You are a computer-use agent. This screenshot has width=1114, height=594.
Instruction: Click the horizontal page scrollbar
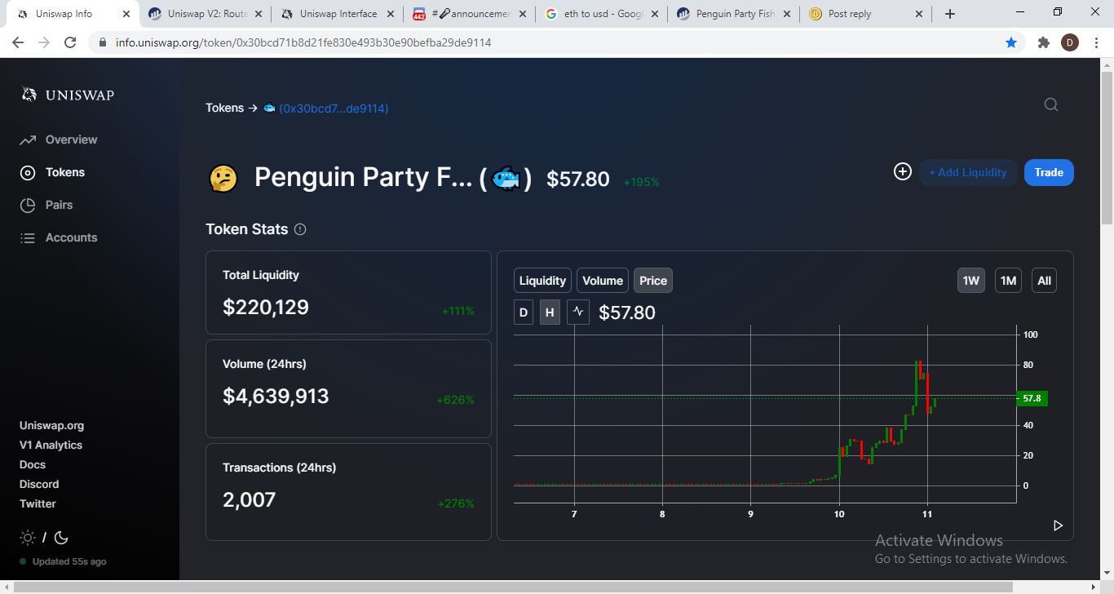(514, 587)
